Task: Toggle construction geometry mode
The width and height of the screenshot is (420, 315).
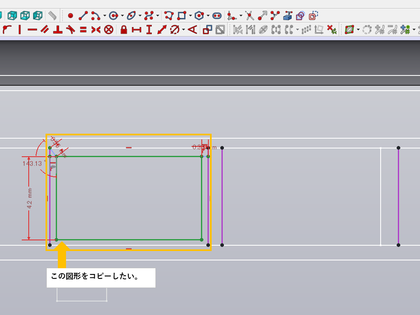Action: coord(313,16)
